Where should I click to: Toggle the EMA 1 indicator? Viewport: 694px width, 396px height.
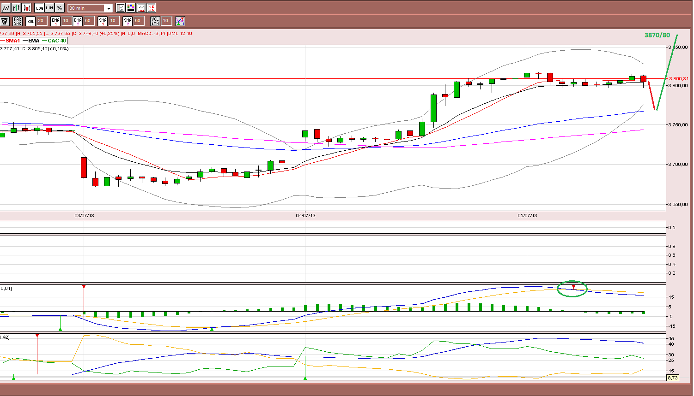click(56, 21)
